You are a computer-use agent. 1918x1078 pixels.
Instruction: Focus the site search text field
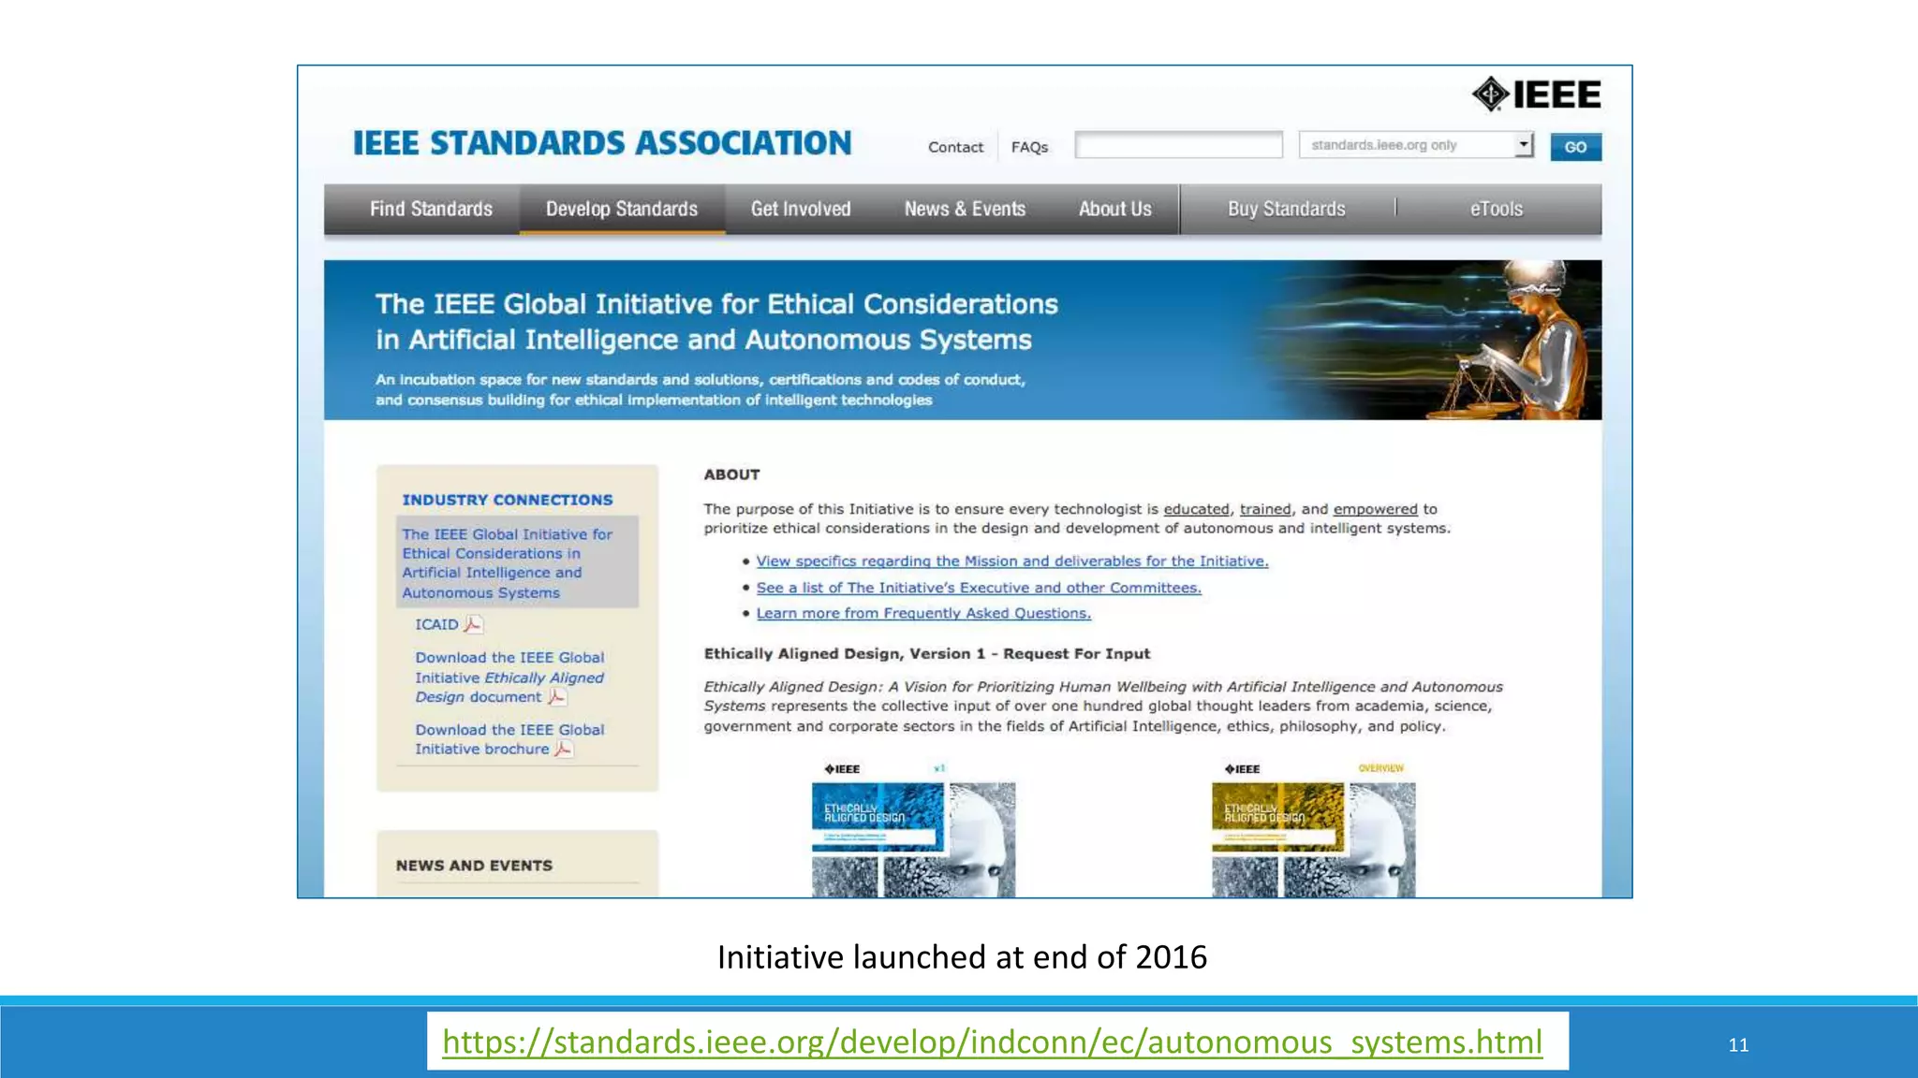click(1178, 145)
